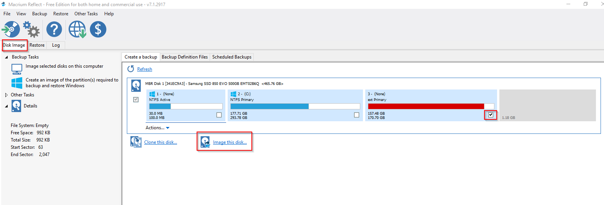Expand the Other Tasks section

pyautogui.click(x=6, y=95)
